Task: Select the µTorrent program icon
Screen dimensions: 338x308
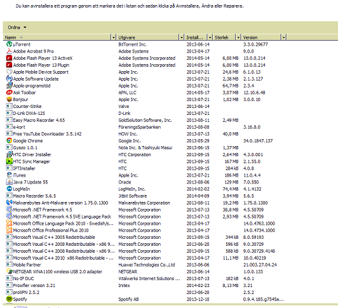Action: (x=9, y=44)
